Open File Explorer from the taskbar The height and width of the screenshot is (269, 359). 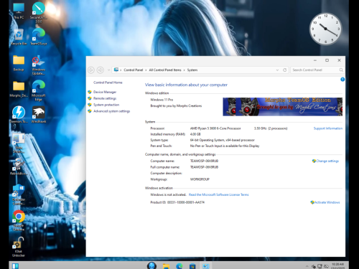[x=166, y=266]
